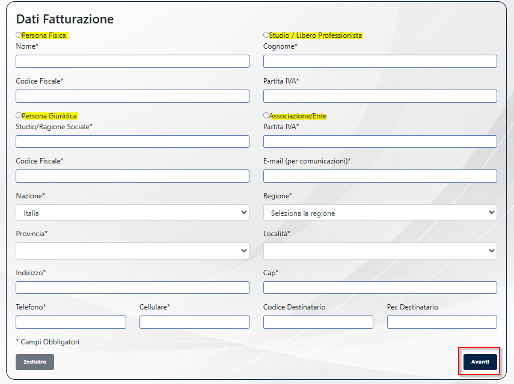This screenshot has width=514, height=384.
Task: Select the E-mail per comunicazioni field
Action: tap(380, 176)
